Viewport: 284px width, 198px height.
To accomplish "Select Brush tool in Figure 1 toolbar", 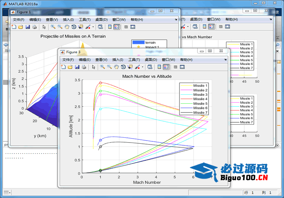I will tap(88, 27).
